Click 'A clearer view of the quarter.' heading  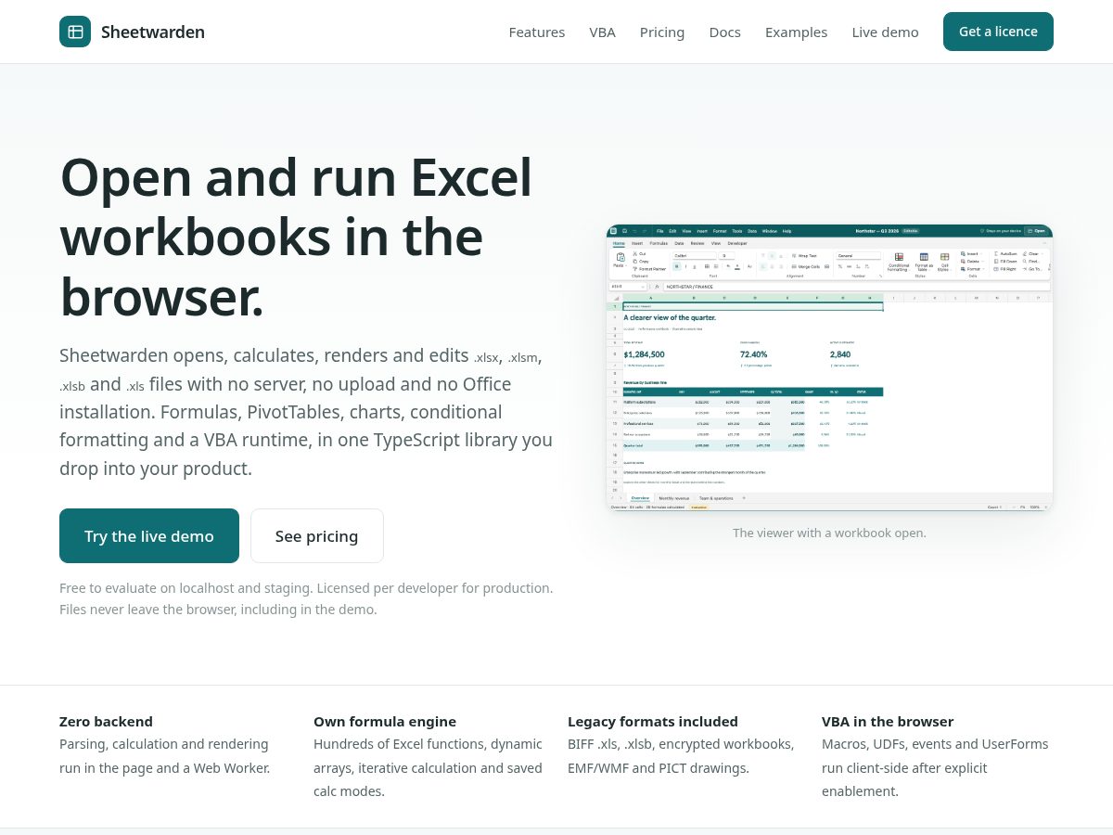(x=670, y=317)
